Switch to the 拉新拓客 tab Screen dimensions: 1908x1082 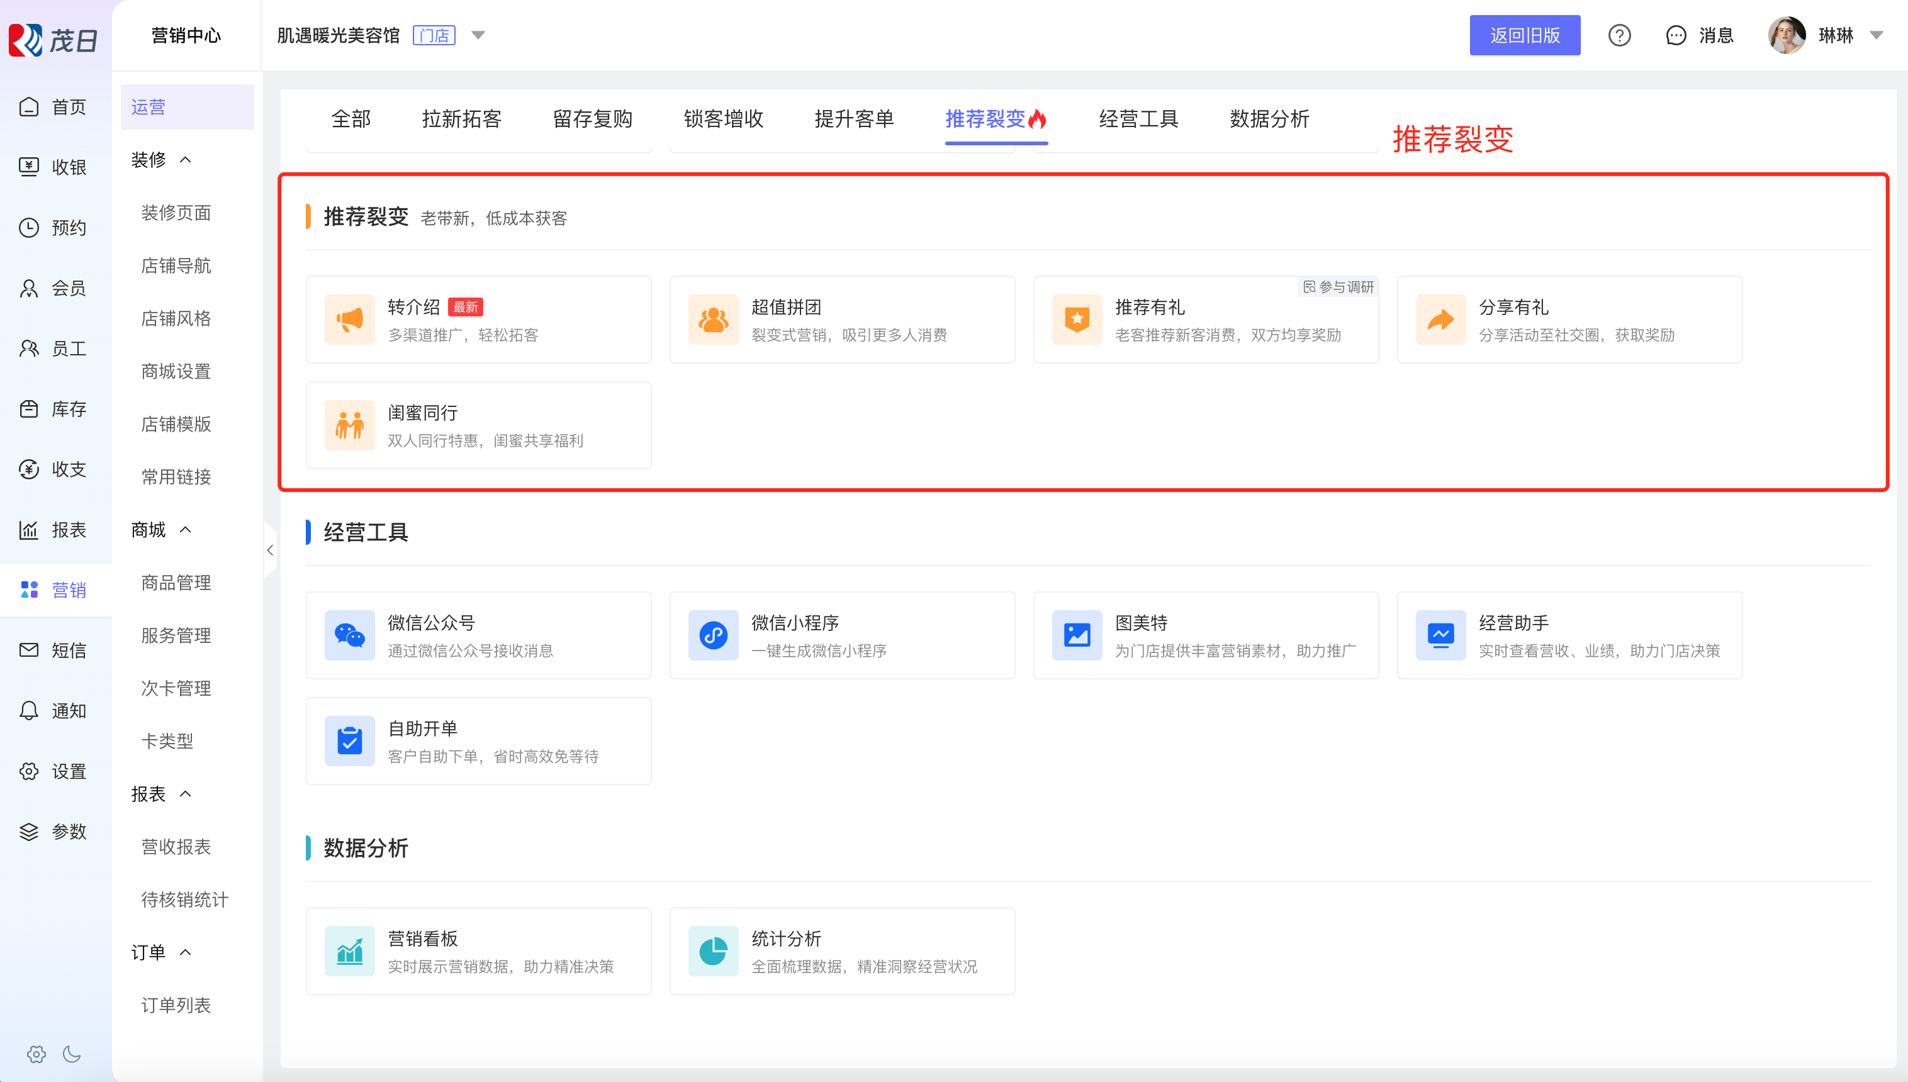click(x=461, y=119)
